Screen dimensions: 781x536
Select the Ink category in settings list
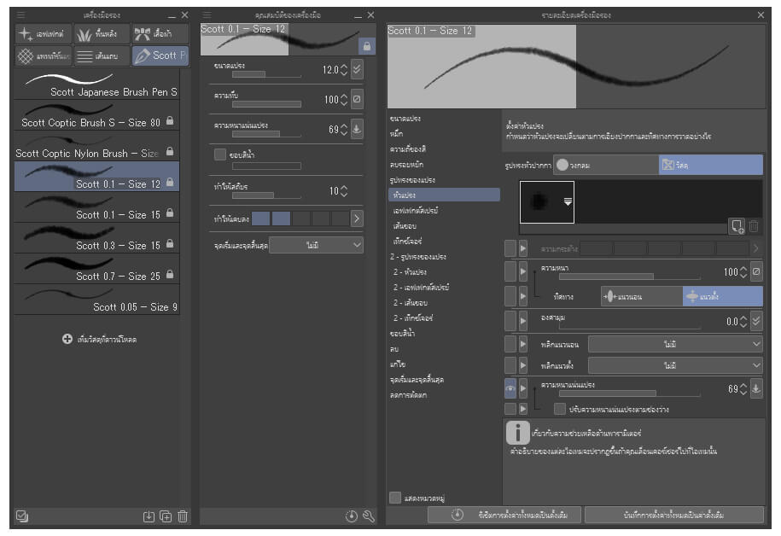[394, 134]
